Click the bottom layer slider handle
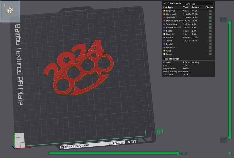The width and height of the screenshot is (234, 158). 230,137
